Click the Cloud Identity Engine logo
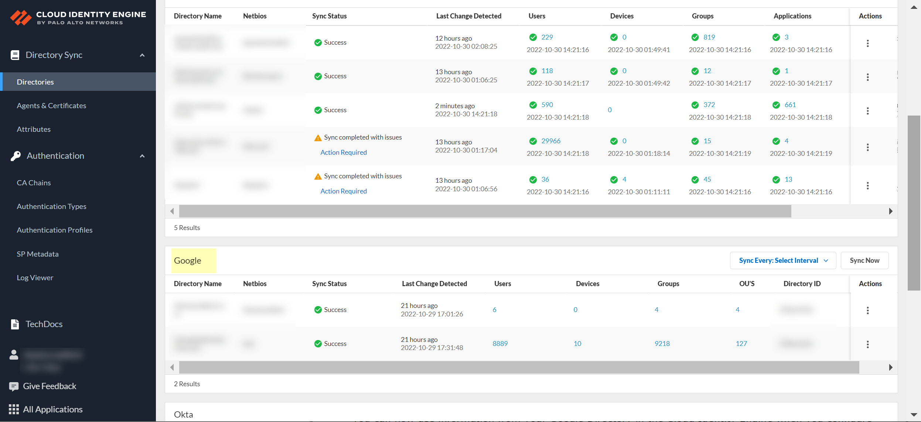 tap(21, 17)
